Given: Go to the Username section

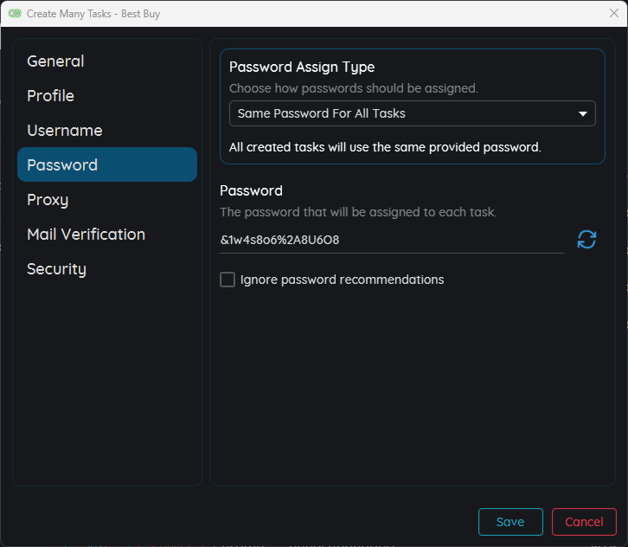Looking at the screenshot, I should pyautogui.click(x=65, y=131).
